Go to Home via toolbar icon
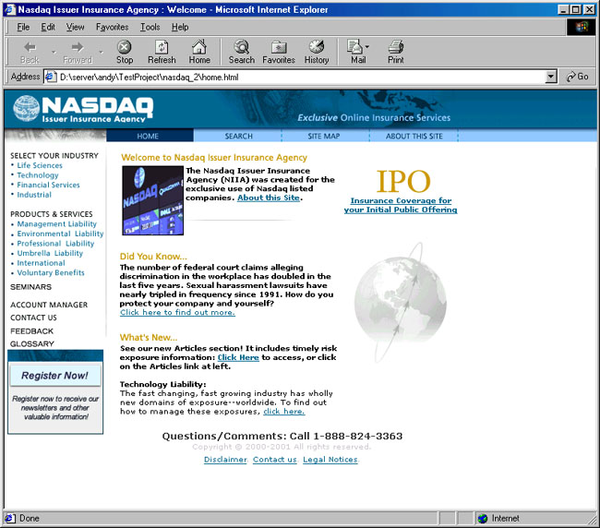This screenshot has width=600, height=528. click(199, 52)
